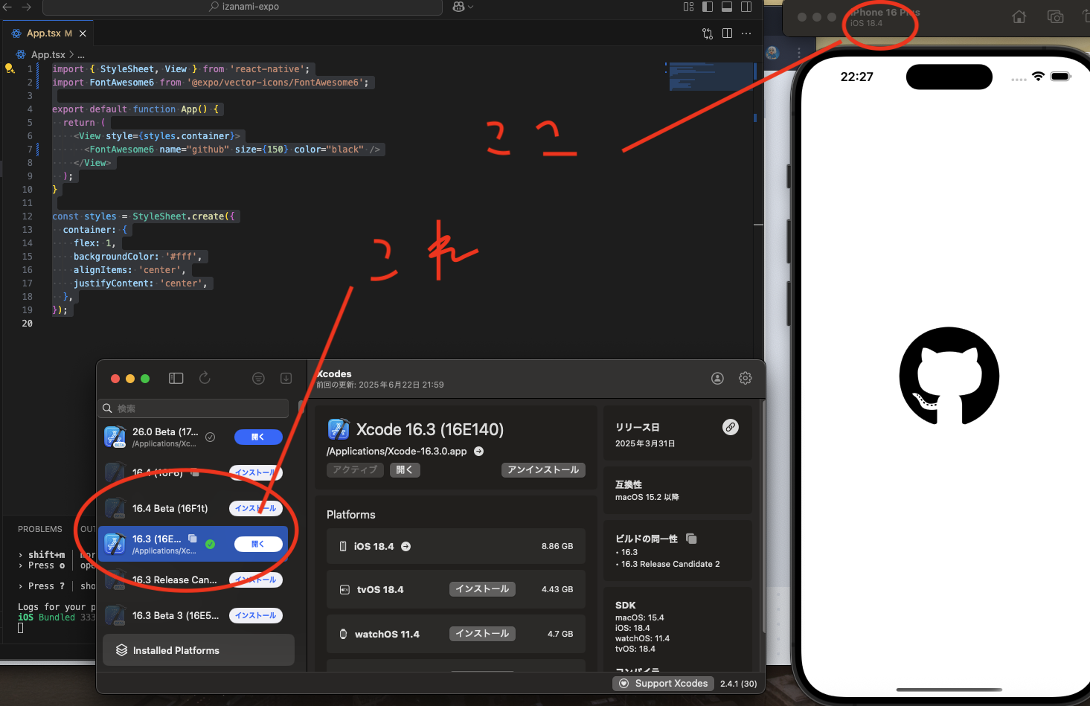Reveal Xcode-16.3.0.app path arrow icon
The width and height of the screenshot is (1090, 706).
(479, 451)
